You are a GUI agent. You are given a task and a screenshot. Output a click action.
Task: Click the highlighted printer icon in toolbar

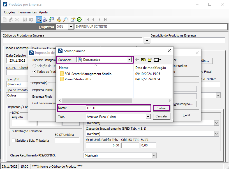39,20
